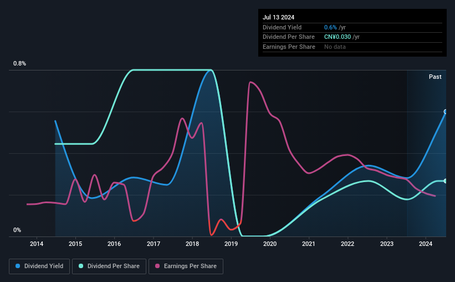Click the 2020 x-axis label

pos(270,244)
